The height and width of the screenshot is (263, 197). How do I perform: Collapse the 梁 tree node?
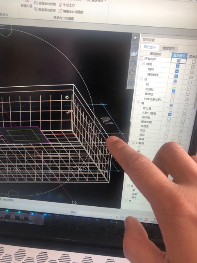[x=128, y=186]
